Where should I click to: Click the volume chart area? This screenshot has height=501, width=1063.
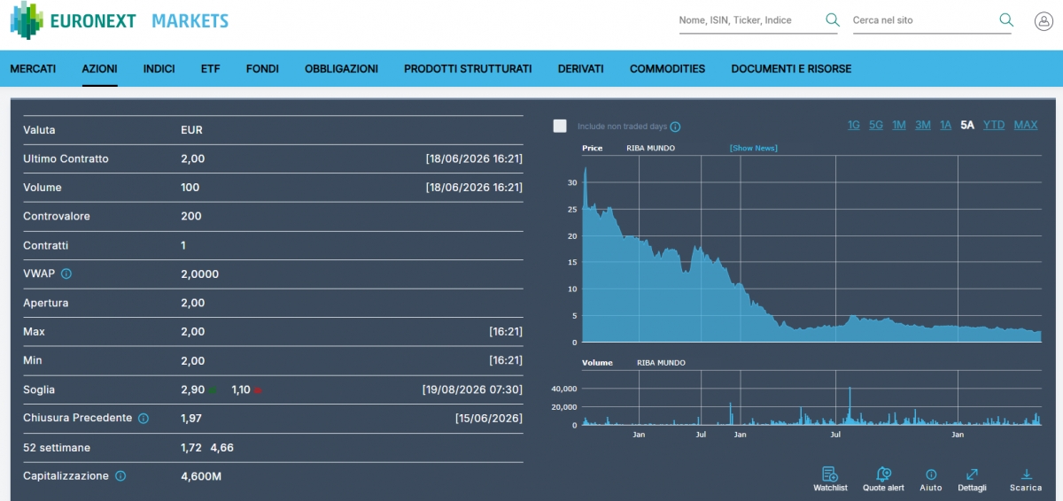tap(811, 398)
